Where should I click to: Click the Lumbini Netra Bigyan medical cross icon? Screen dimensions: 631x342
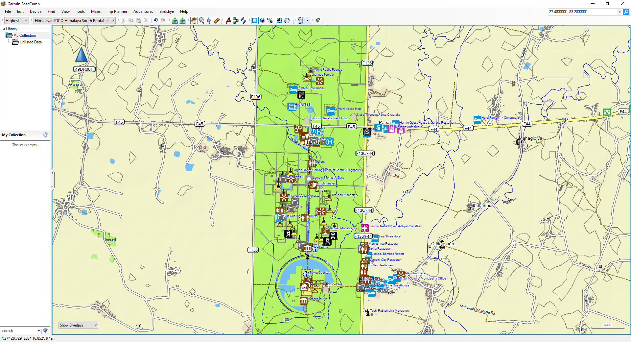364,228
